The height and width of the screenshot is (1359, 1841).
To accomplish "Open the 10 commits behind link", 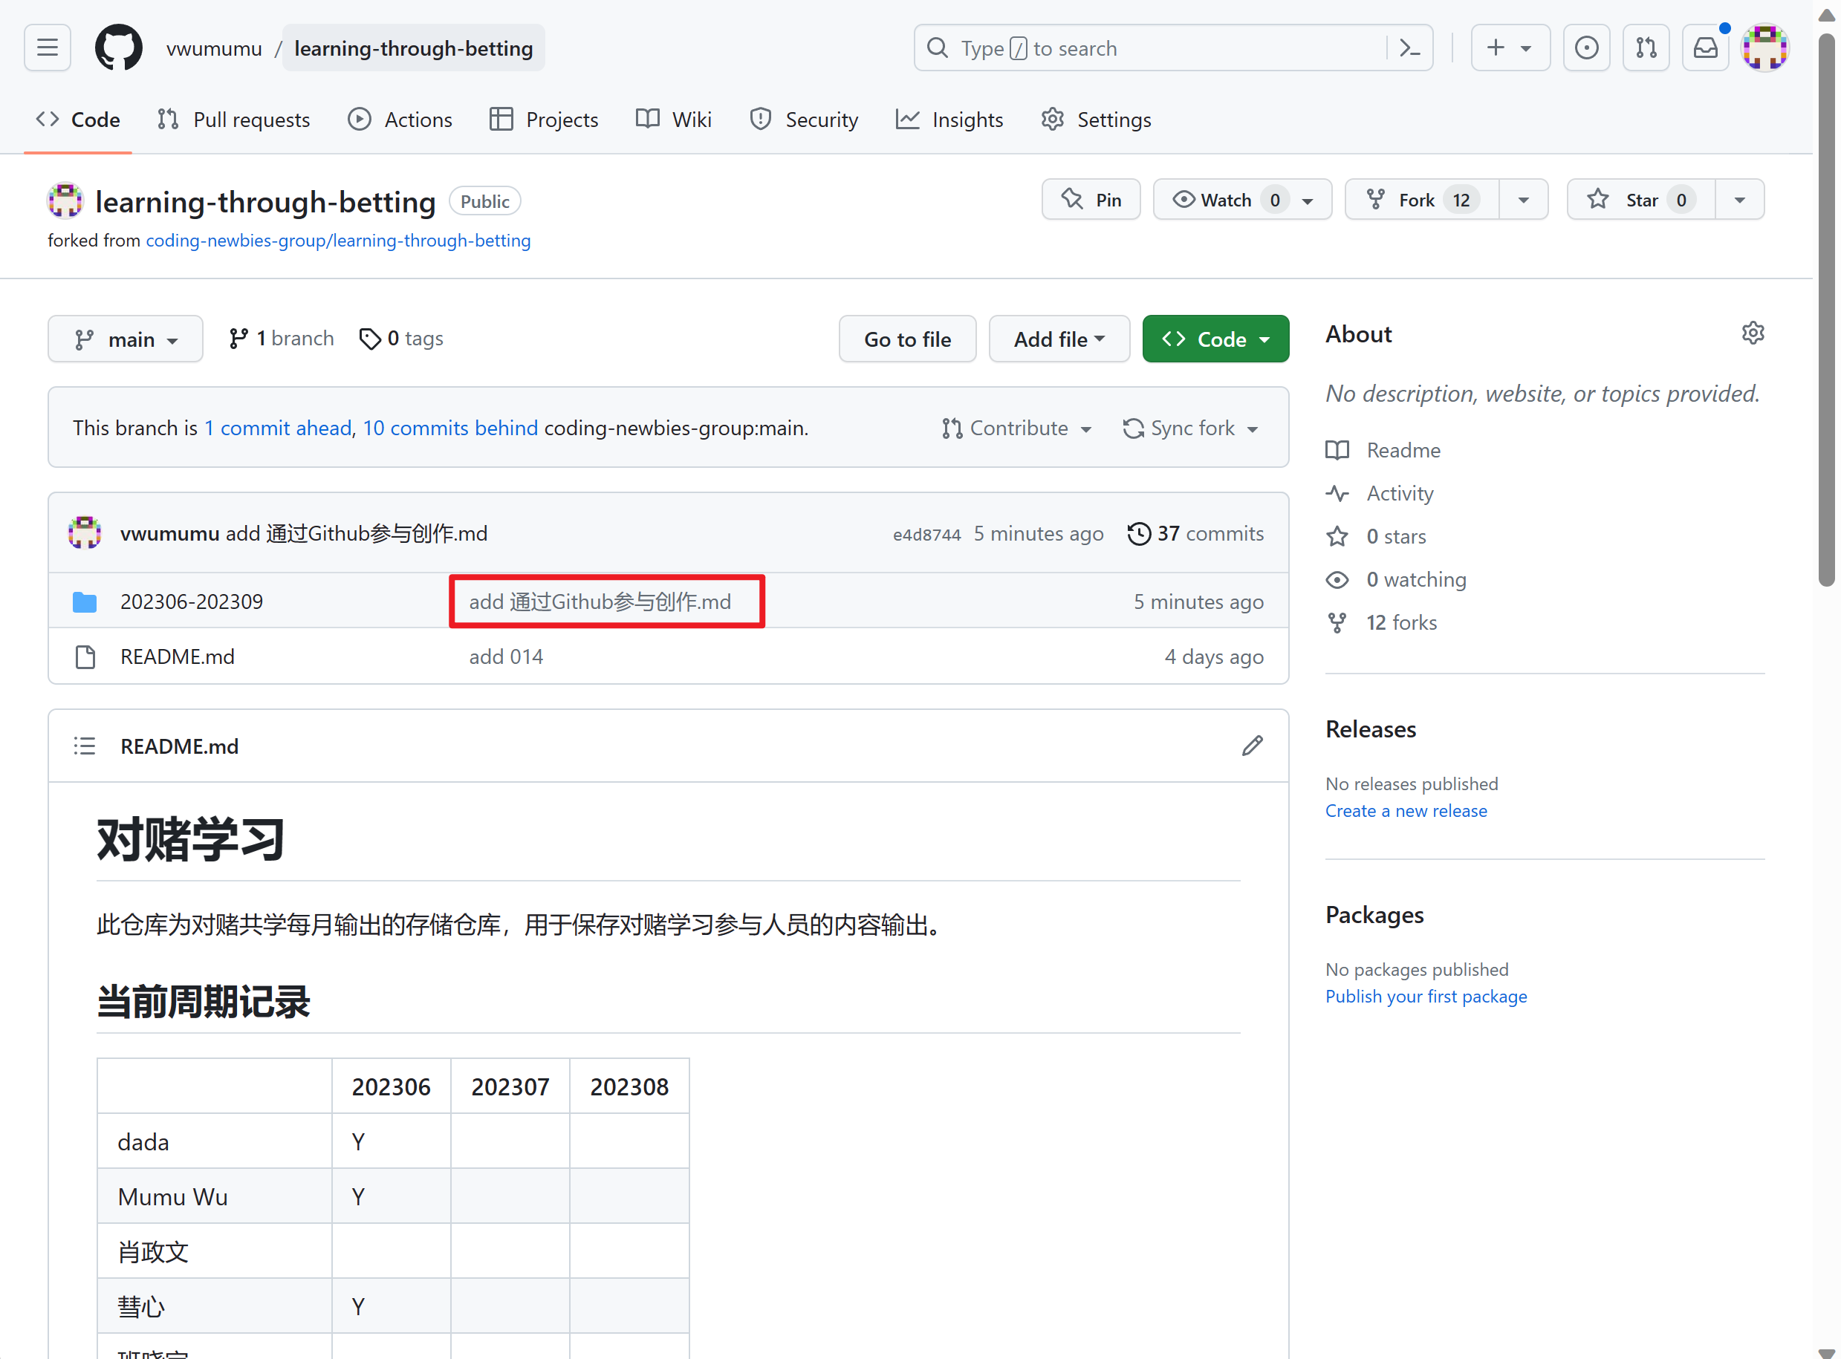I will click(x=450, y=428).
